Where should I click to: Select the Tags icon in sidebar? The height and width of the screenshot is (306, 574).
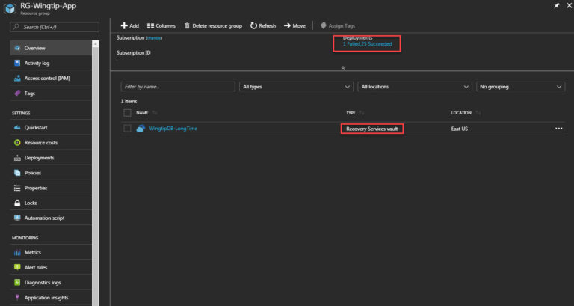click(x=17, y=93)
